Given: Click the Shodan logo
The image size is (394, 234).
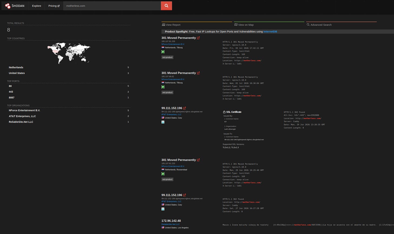Looking at the screenshot, I should [15, 6].
